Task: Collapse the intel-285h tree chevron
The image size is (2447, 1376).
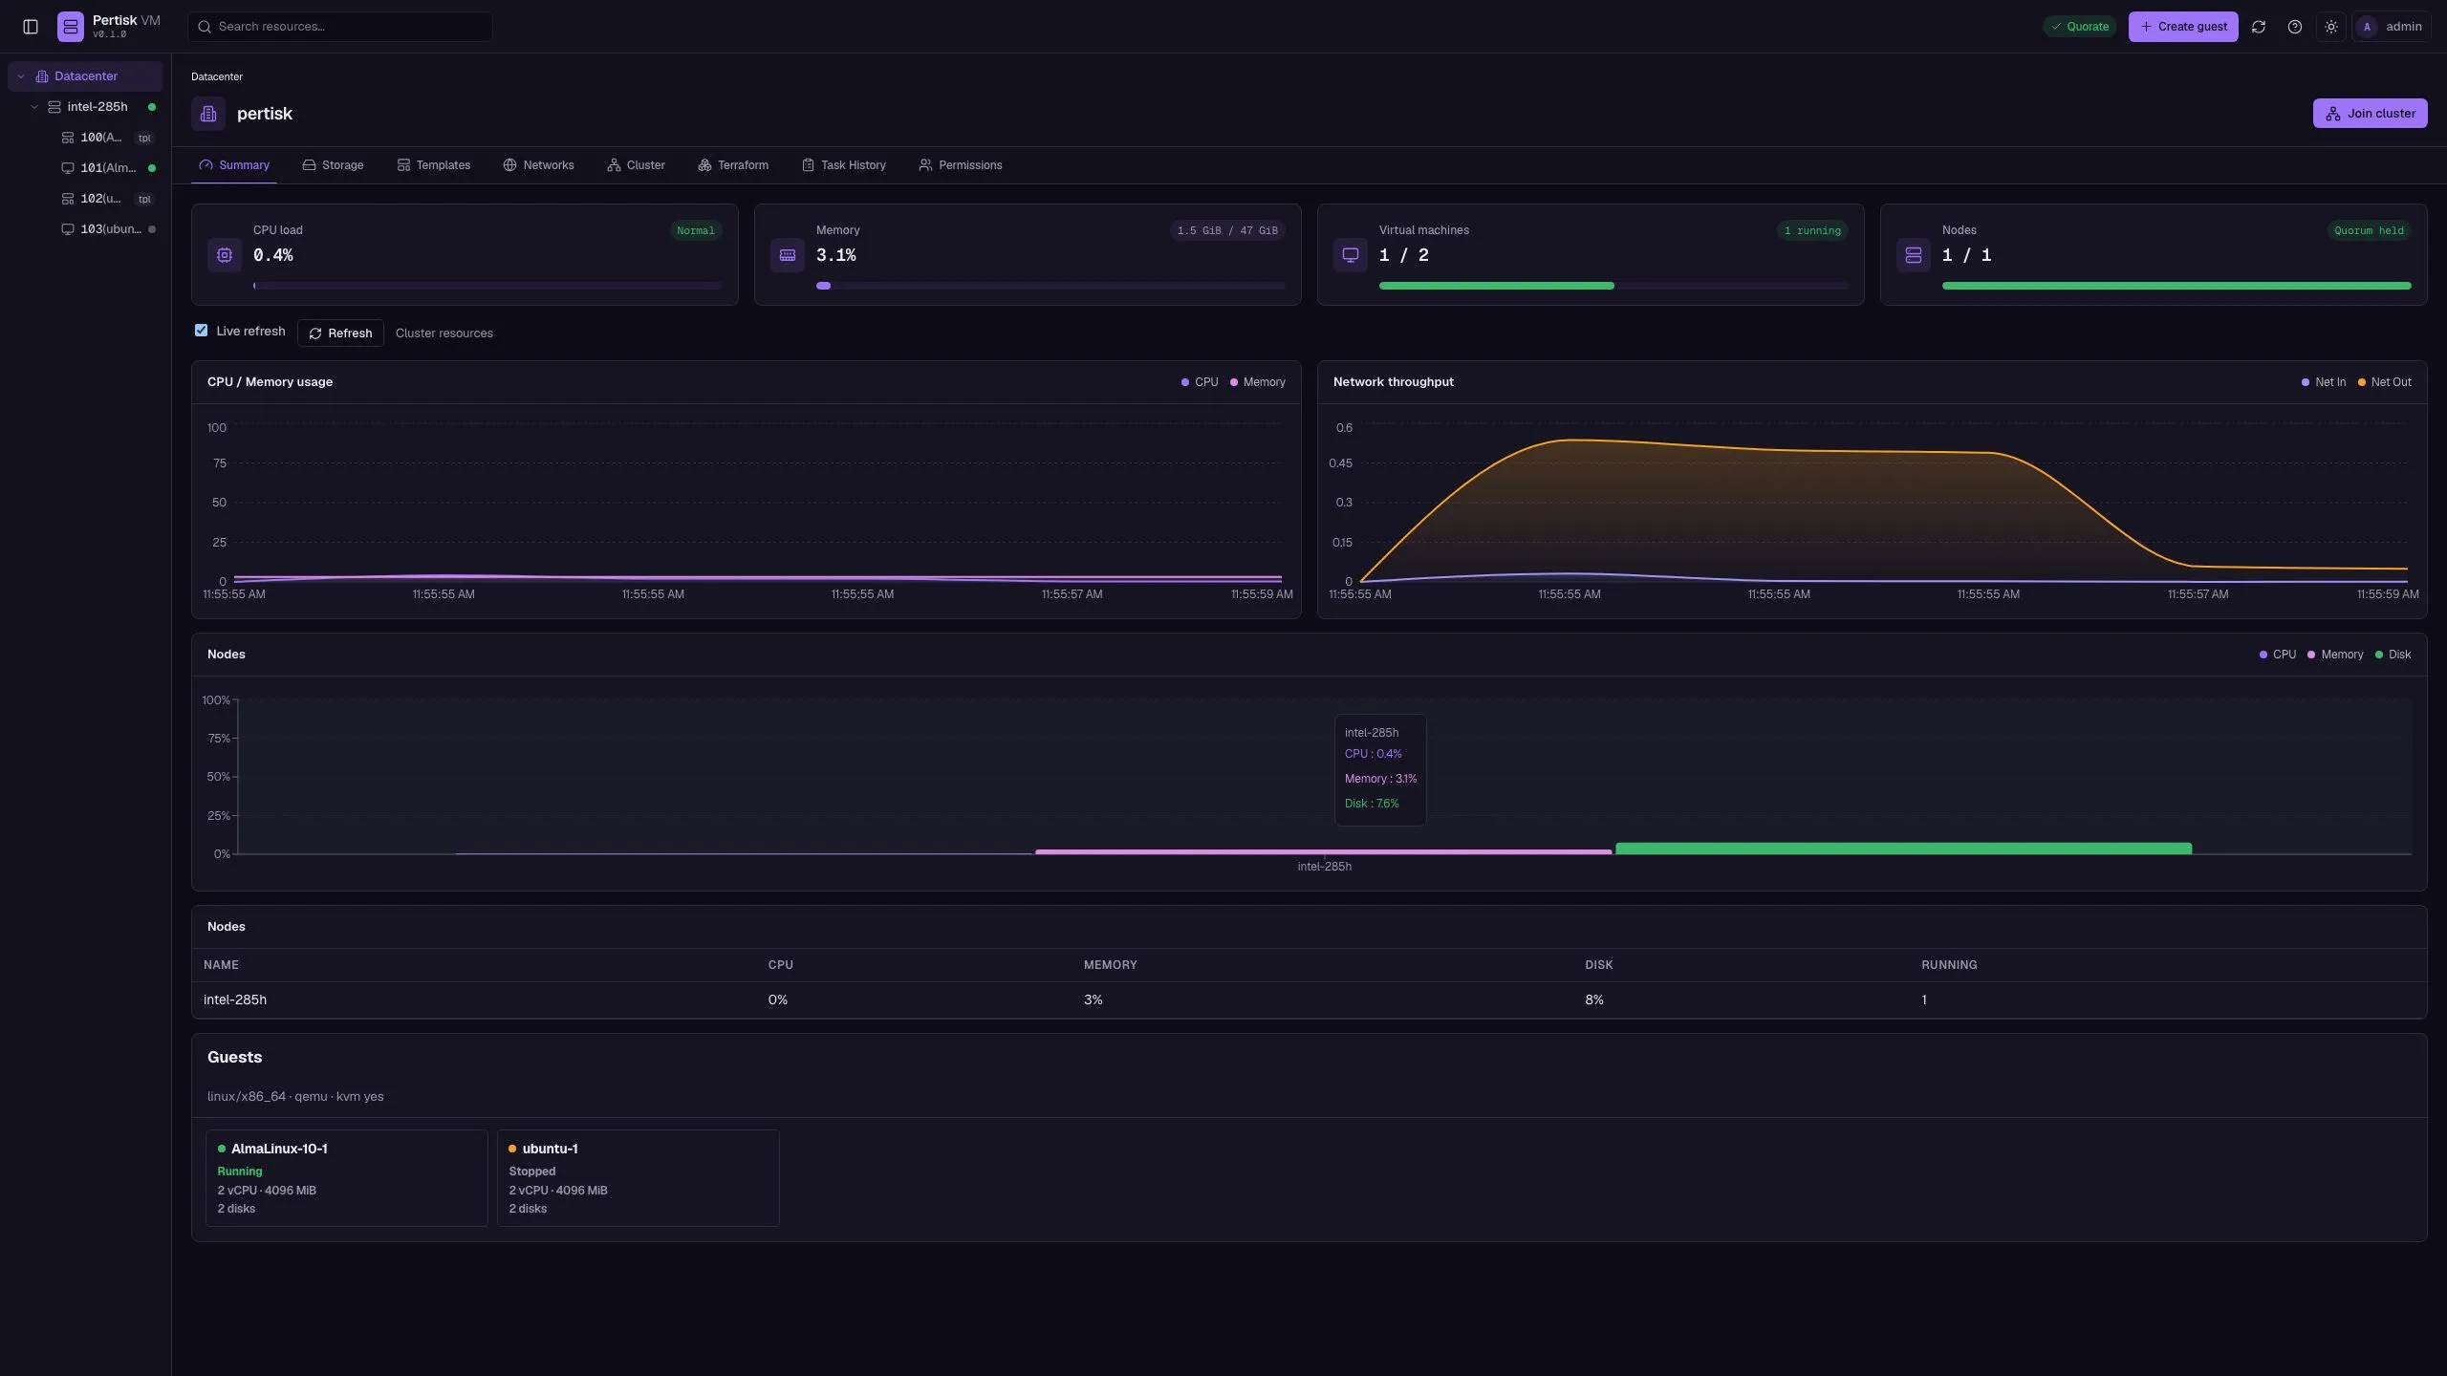Action: [x=34, y=107]
